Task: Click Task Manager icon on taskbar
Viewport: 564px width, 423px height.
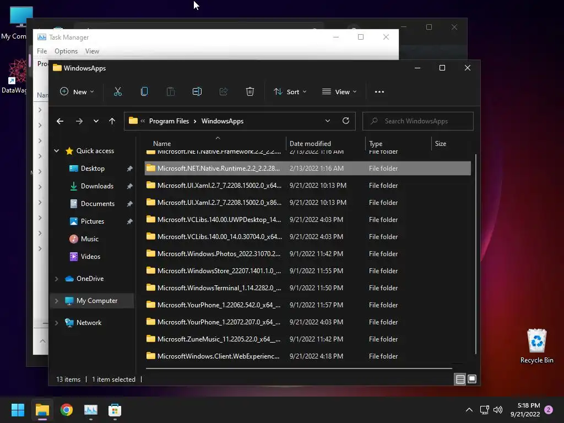Action: 91,410
